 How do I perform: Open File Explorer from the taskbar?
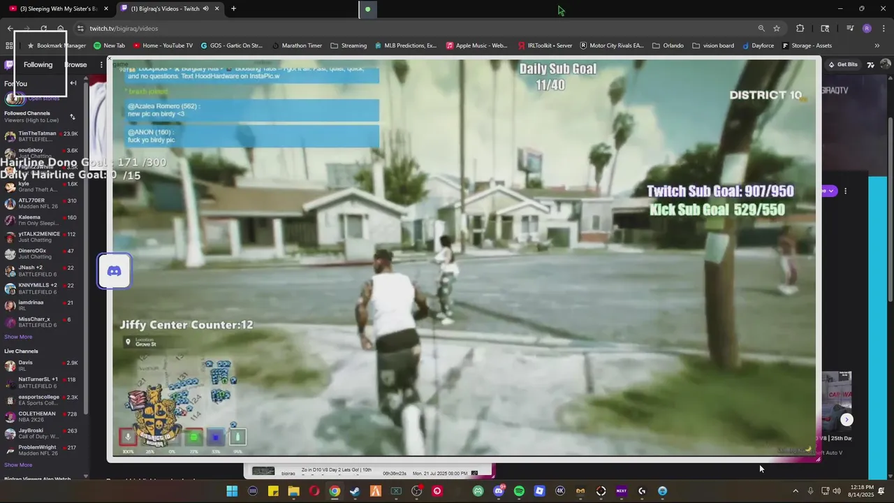pos(293,491)
